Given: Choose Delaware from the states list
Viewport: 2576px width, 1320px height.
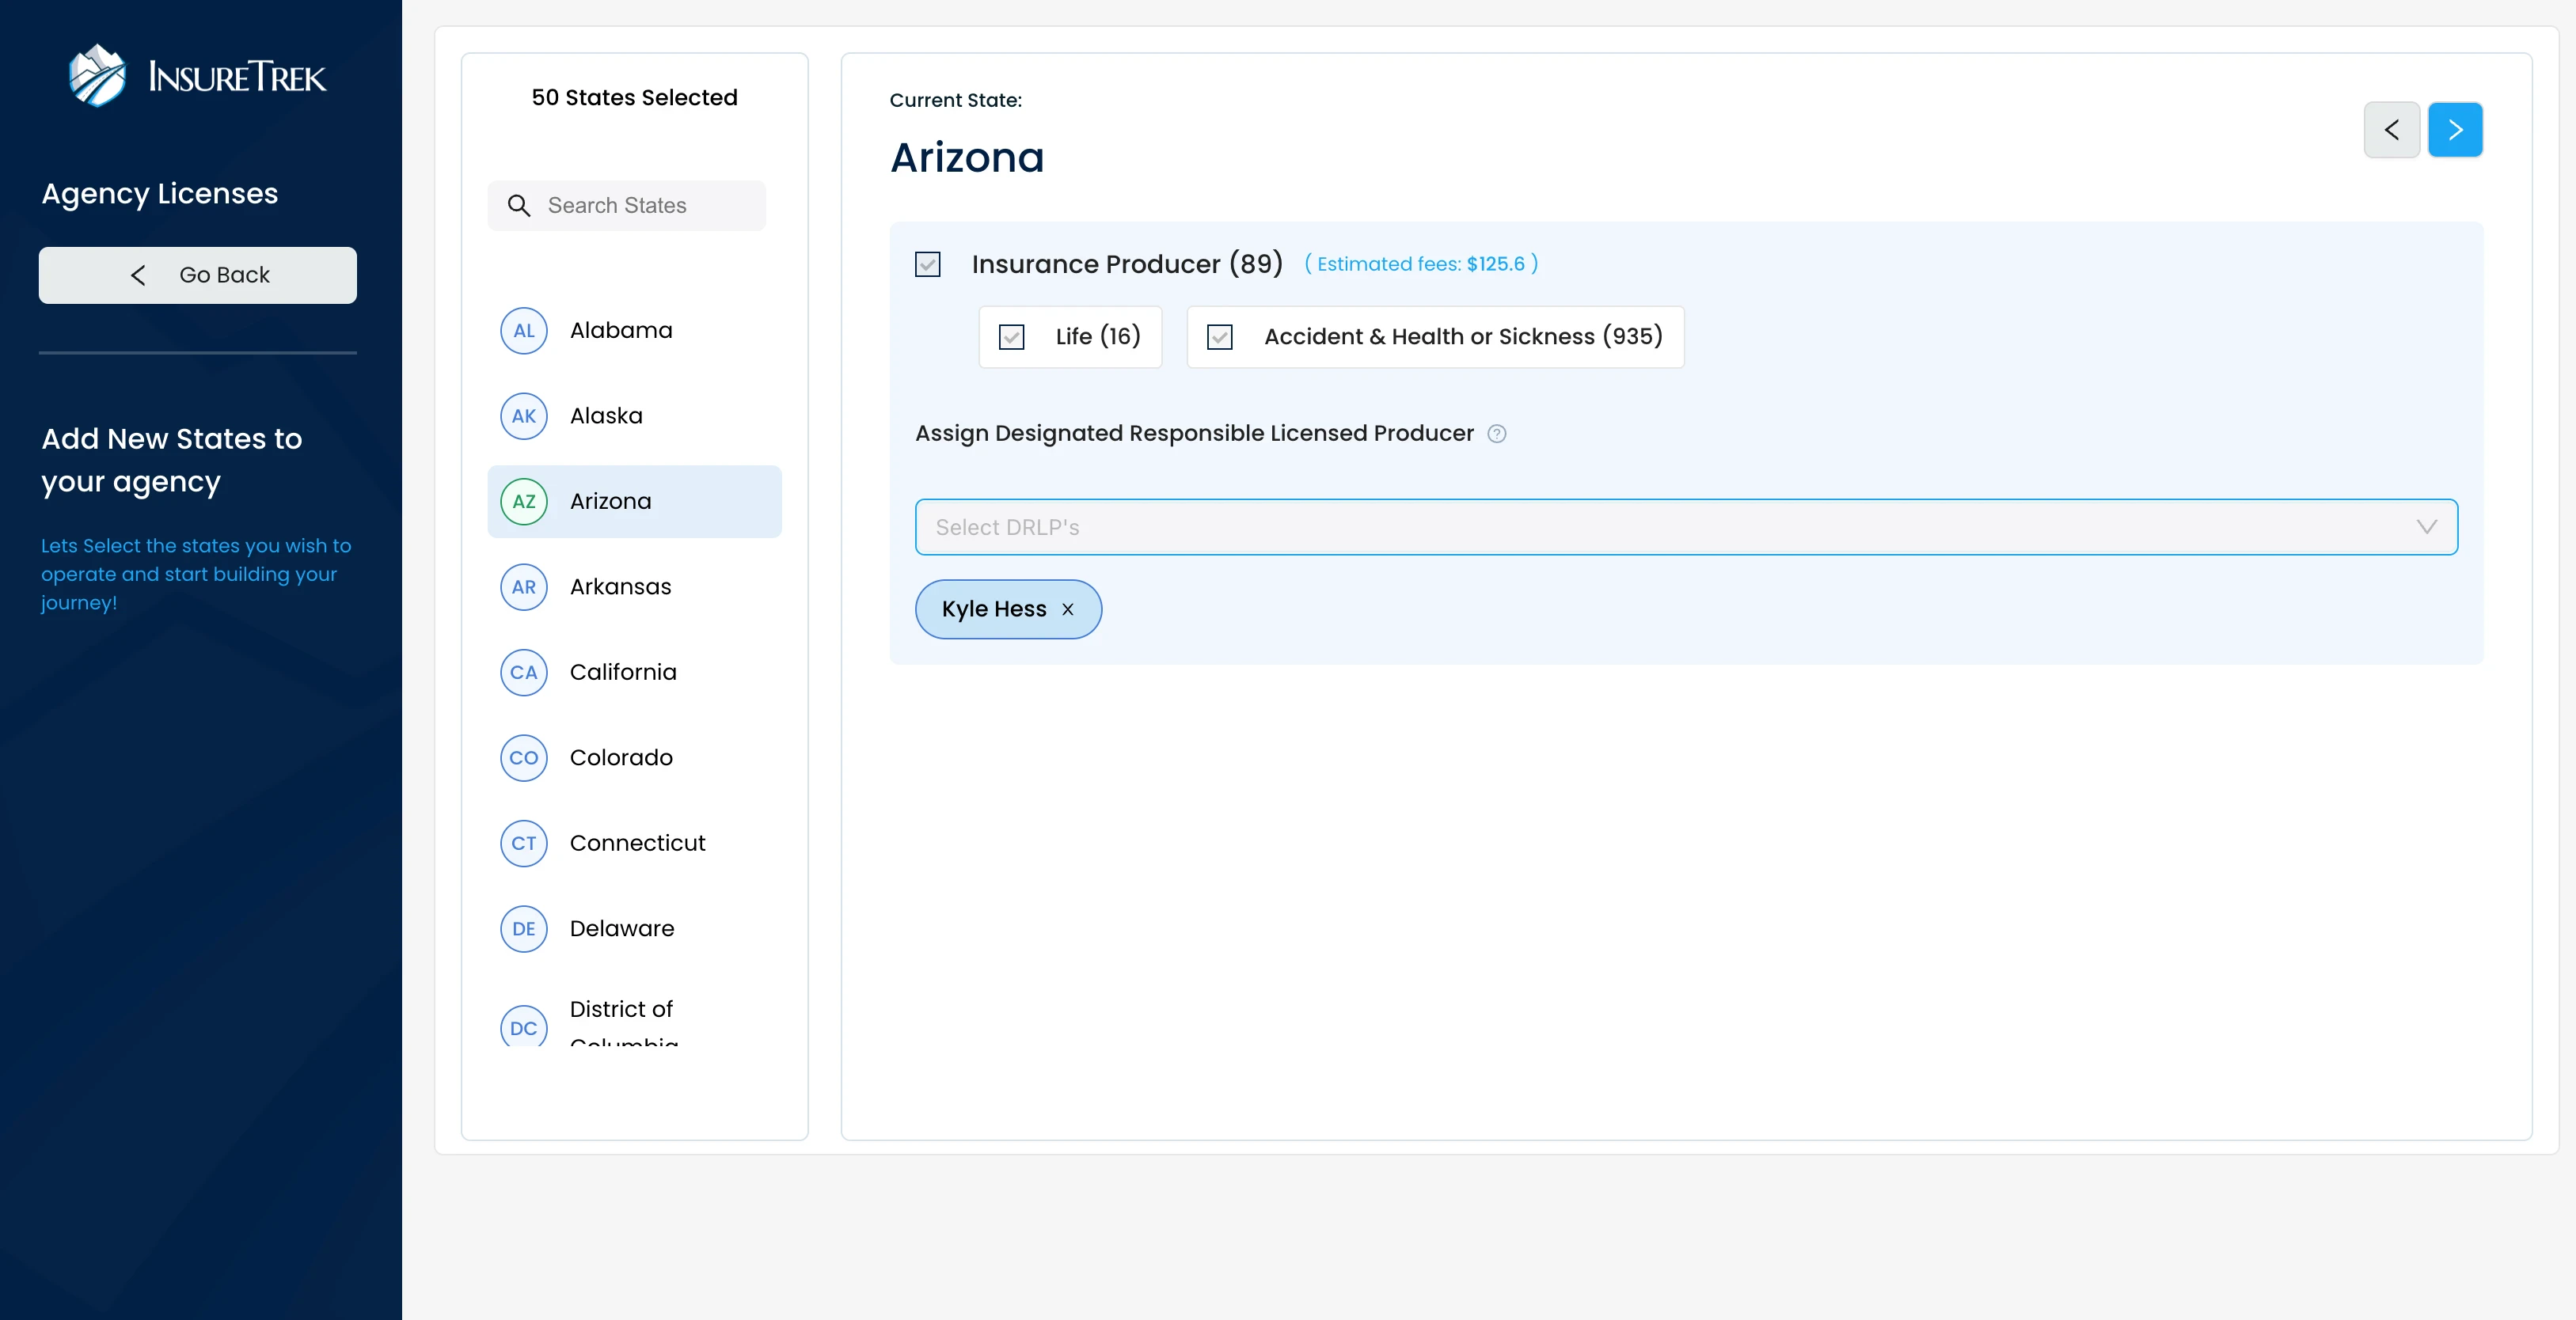Looking at the screenshot, I should [x=621, y=929].
